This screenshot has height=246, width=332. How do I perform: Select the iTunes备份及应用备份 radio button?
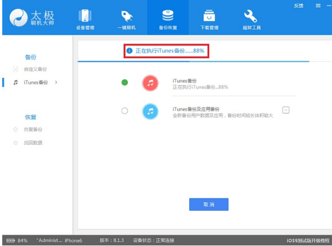click(125, 111)
